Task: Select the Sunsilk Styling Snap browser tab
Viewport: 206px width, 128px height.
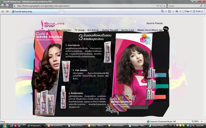Action: click(x=35, y=12)
